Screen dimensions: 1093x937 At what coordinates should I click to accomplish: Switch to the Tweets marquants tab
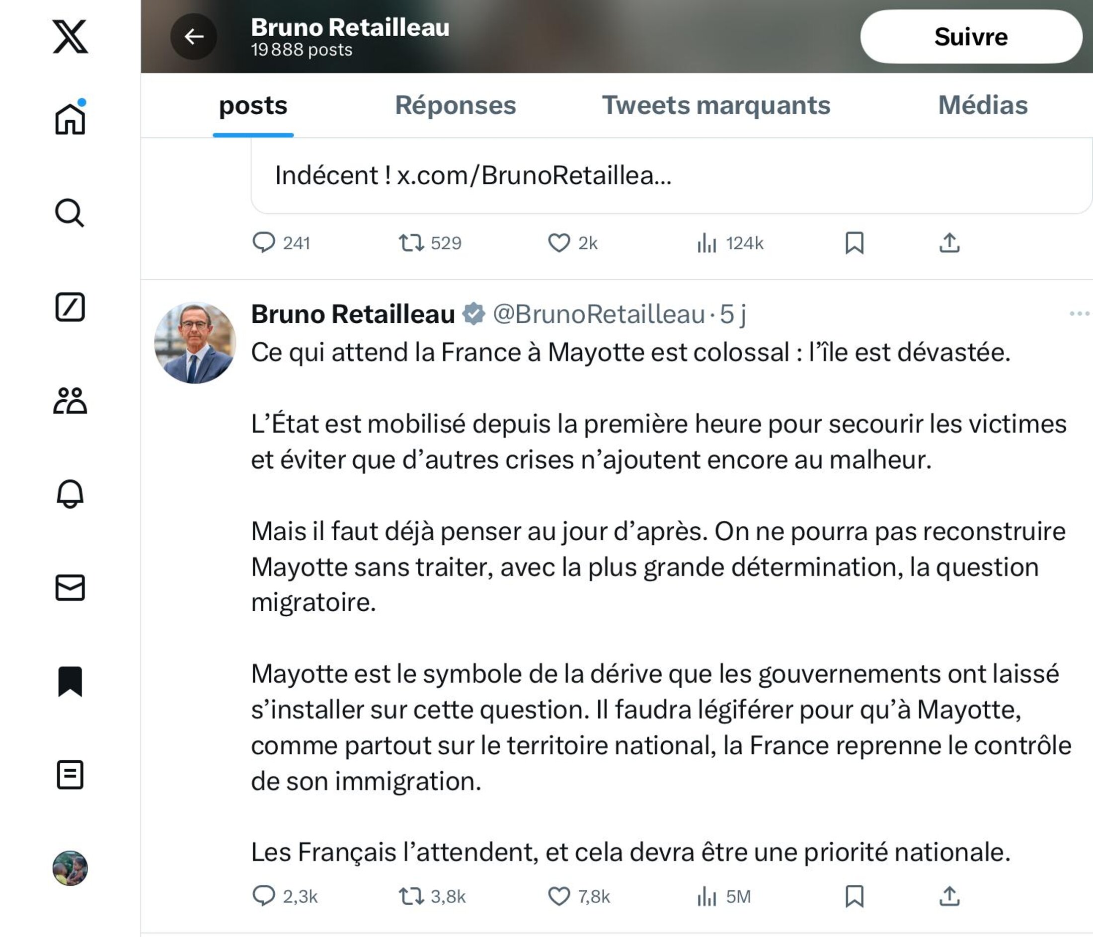(716, 105)
